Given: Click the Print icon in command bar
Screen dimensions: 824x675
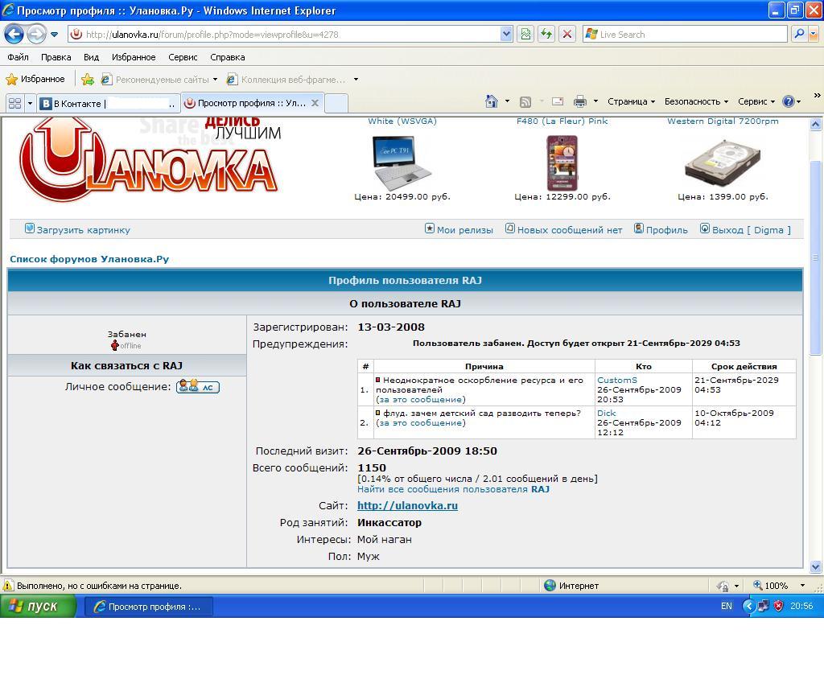Looking at the screenshot, I should click(579, 101).
